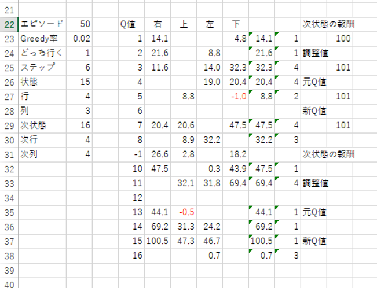Select the 0.3 cell in row 32

(210, 169)
